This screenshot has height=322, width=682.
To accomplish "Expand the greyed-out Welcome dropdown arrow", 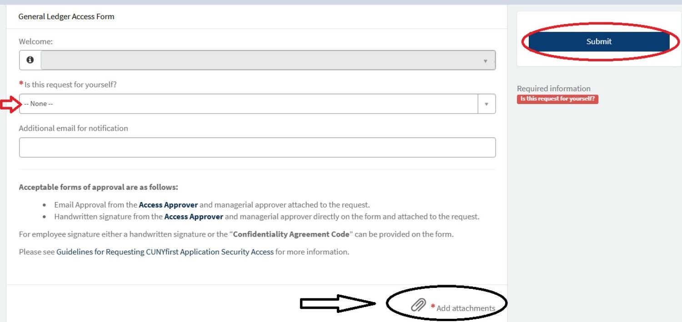I will (485, 61).
